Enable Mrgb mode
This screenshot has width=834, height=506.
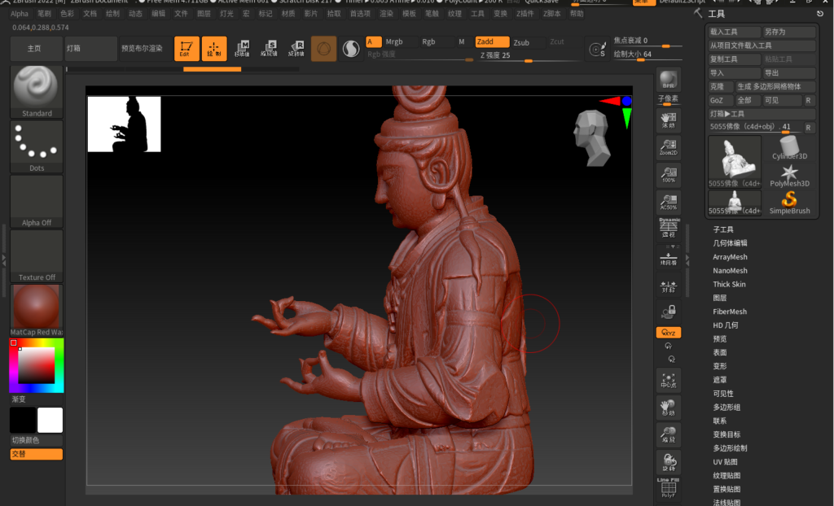click(x=394, y=42)
